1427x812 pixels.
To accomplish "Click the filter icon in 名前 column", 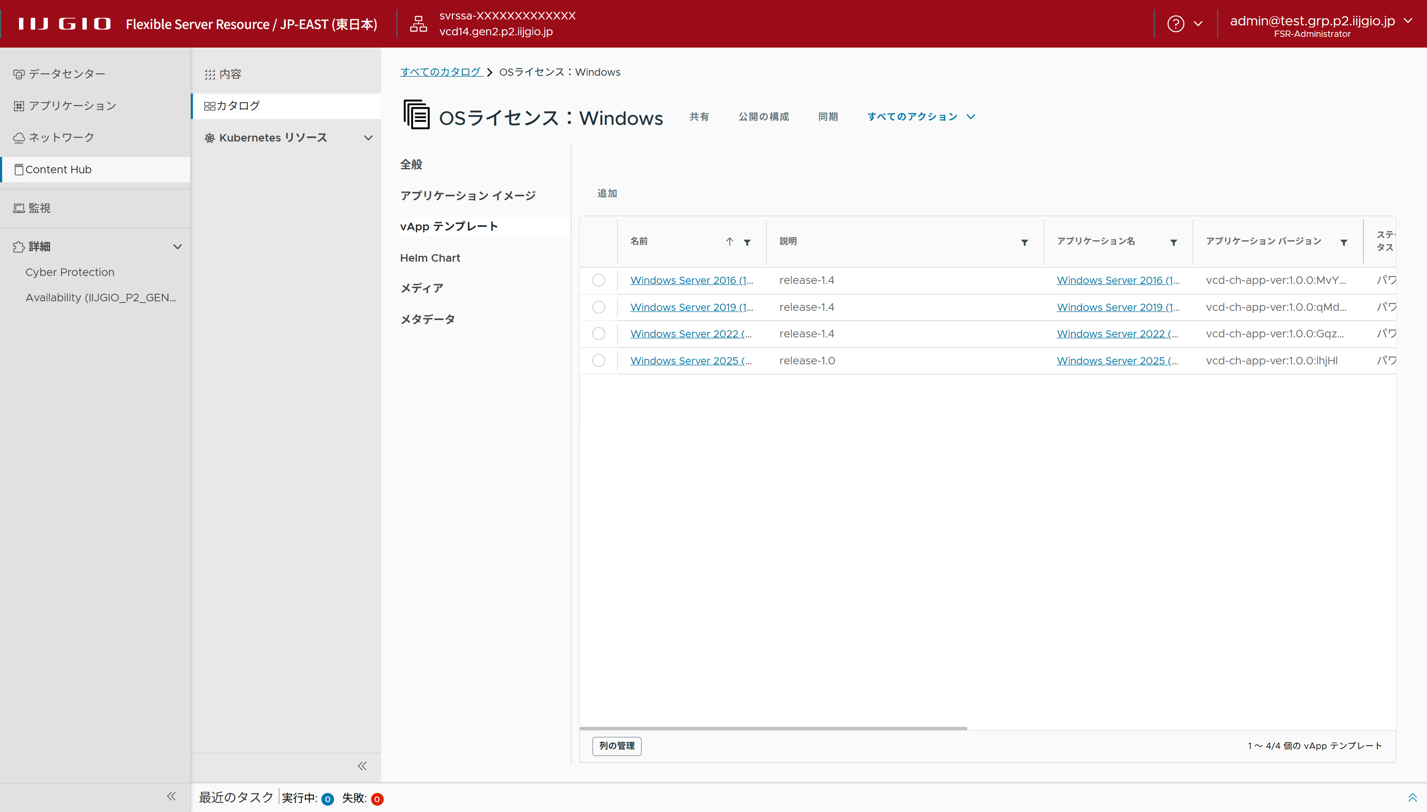I will click(x=747, y=242).
